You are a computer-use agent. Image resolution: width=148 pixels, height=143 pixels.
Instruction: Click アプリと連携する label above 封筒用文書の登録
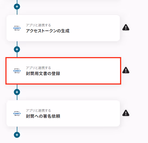point(38,68)
